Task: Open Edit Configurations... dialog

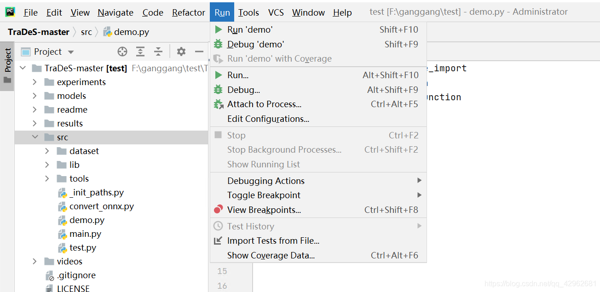Action: click(318, 119)
